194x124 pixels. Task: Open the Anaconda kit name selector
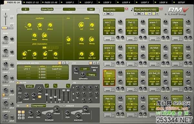tap(113, 10)
